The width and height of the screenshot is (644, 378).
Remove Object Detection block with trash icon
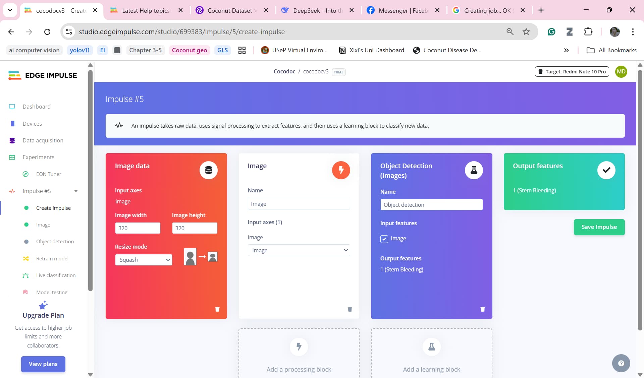click(483, 309)
